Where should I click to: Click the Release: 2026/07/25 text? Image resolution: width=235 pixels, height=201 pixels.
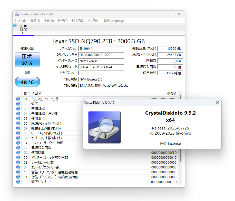click(x=170, y=128)
